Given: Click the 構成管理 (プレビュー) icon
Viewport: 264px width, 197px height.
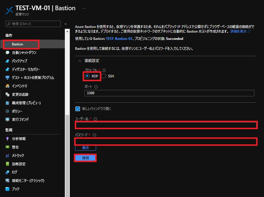Looking at the screenshot, I should pyautogui.click(x=7, y=103).
